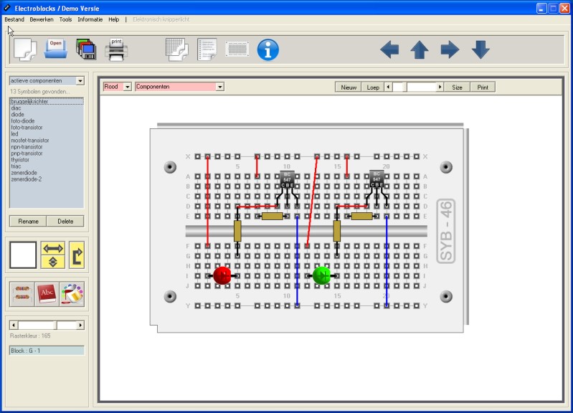This screenshot has height=413, width=573.
Task: Select left BC547 transistor on board
Action: [287, 179]
